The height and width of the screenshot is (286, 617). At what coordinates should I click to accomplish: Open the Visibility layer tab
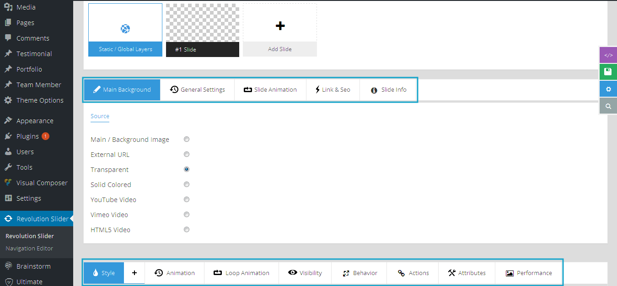point(305,273)
